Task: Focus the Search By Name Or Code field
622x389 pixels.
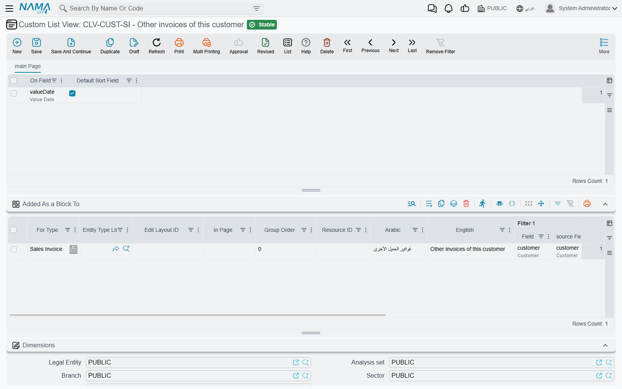Action: coord(159,9)
